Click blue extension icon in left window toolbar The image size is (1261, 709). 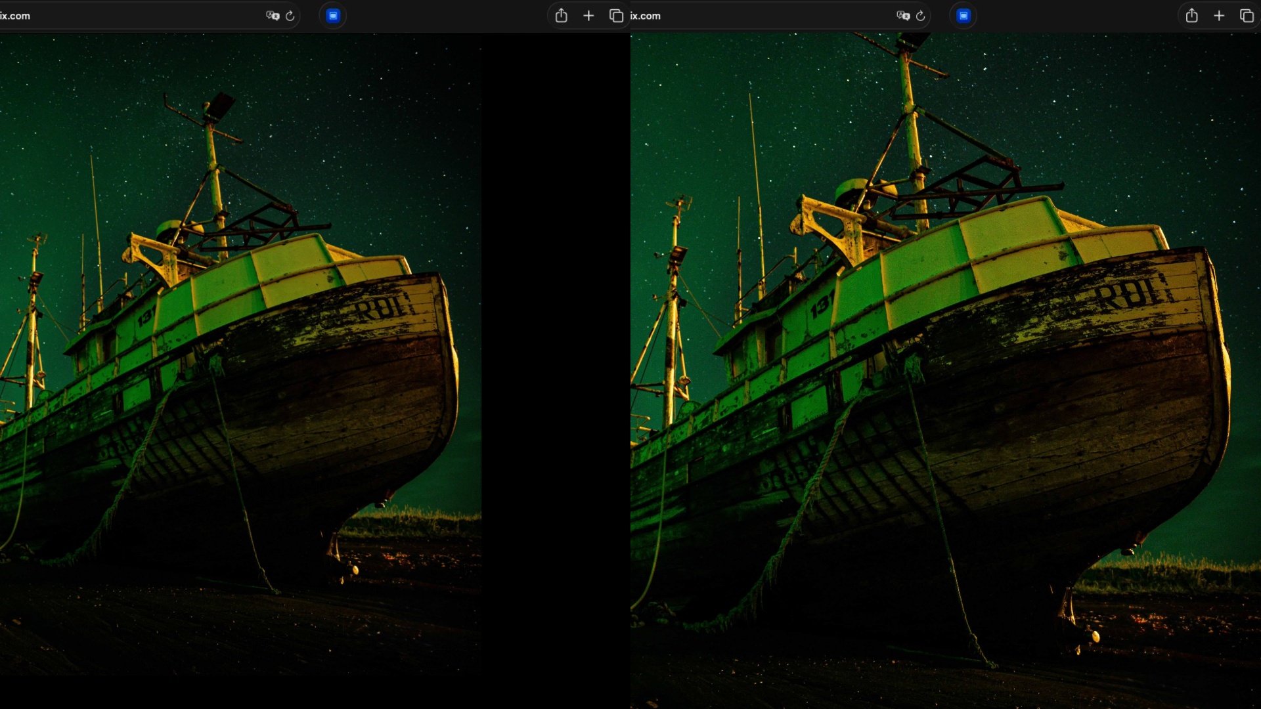[x=333, y=16]
